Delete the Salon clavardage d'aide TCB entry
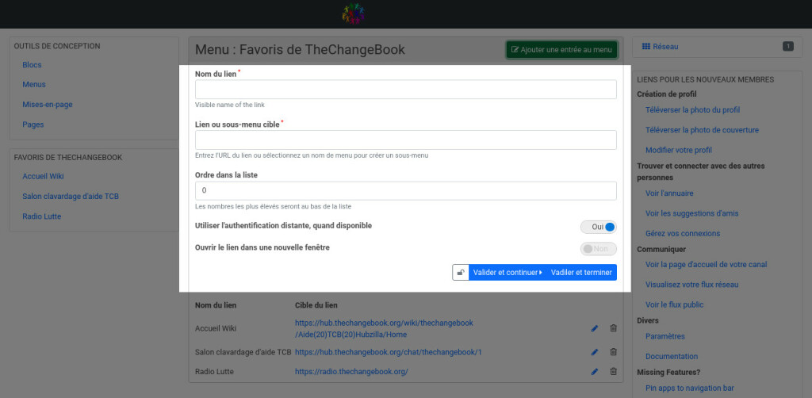Viewport: 812px width, 398px height. tap(613, 352)
